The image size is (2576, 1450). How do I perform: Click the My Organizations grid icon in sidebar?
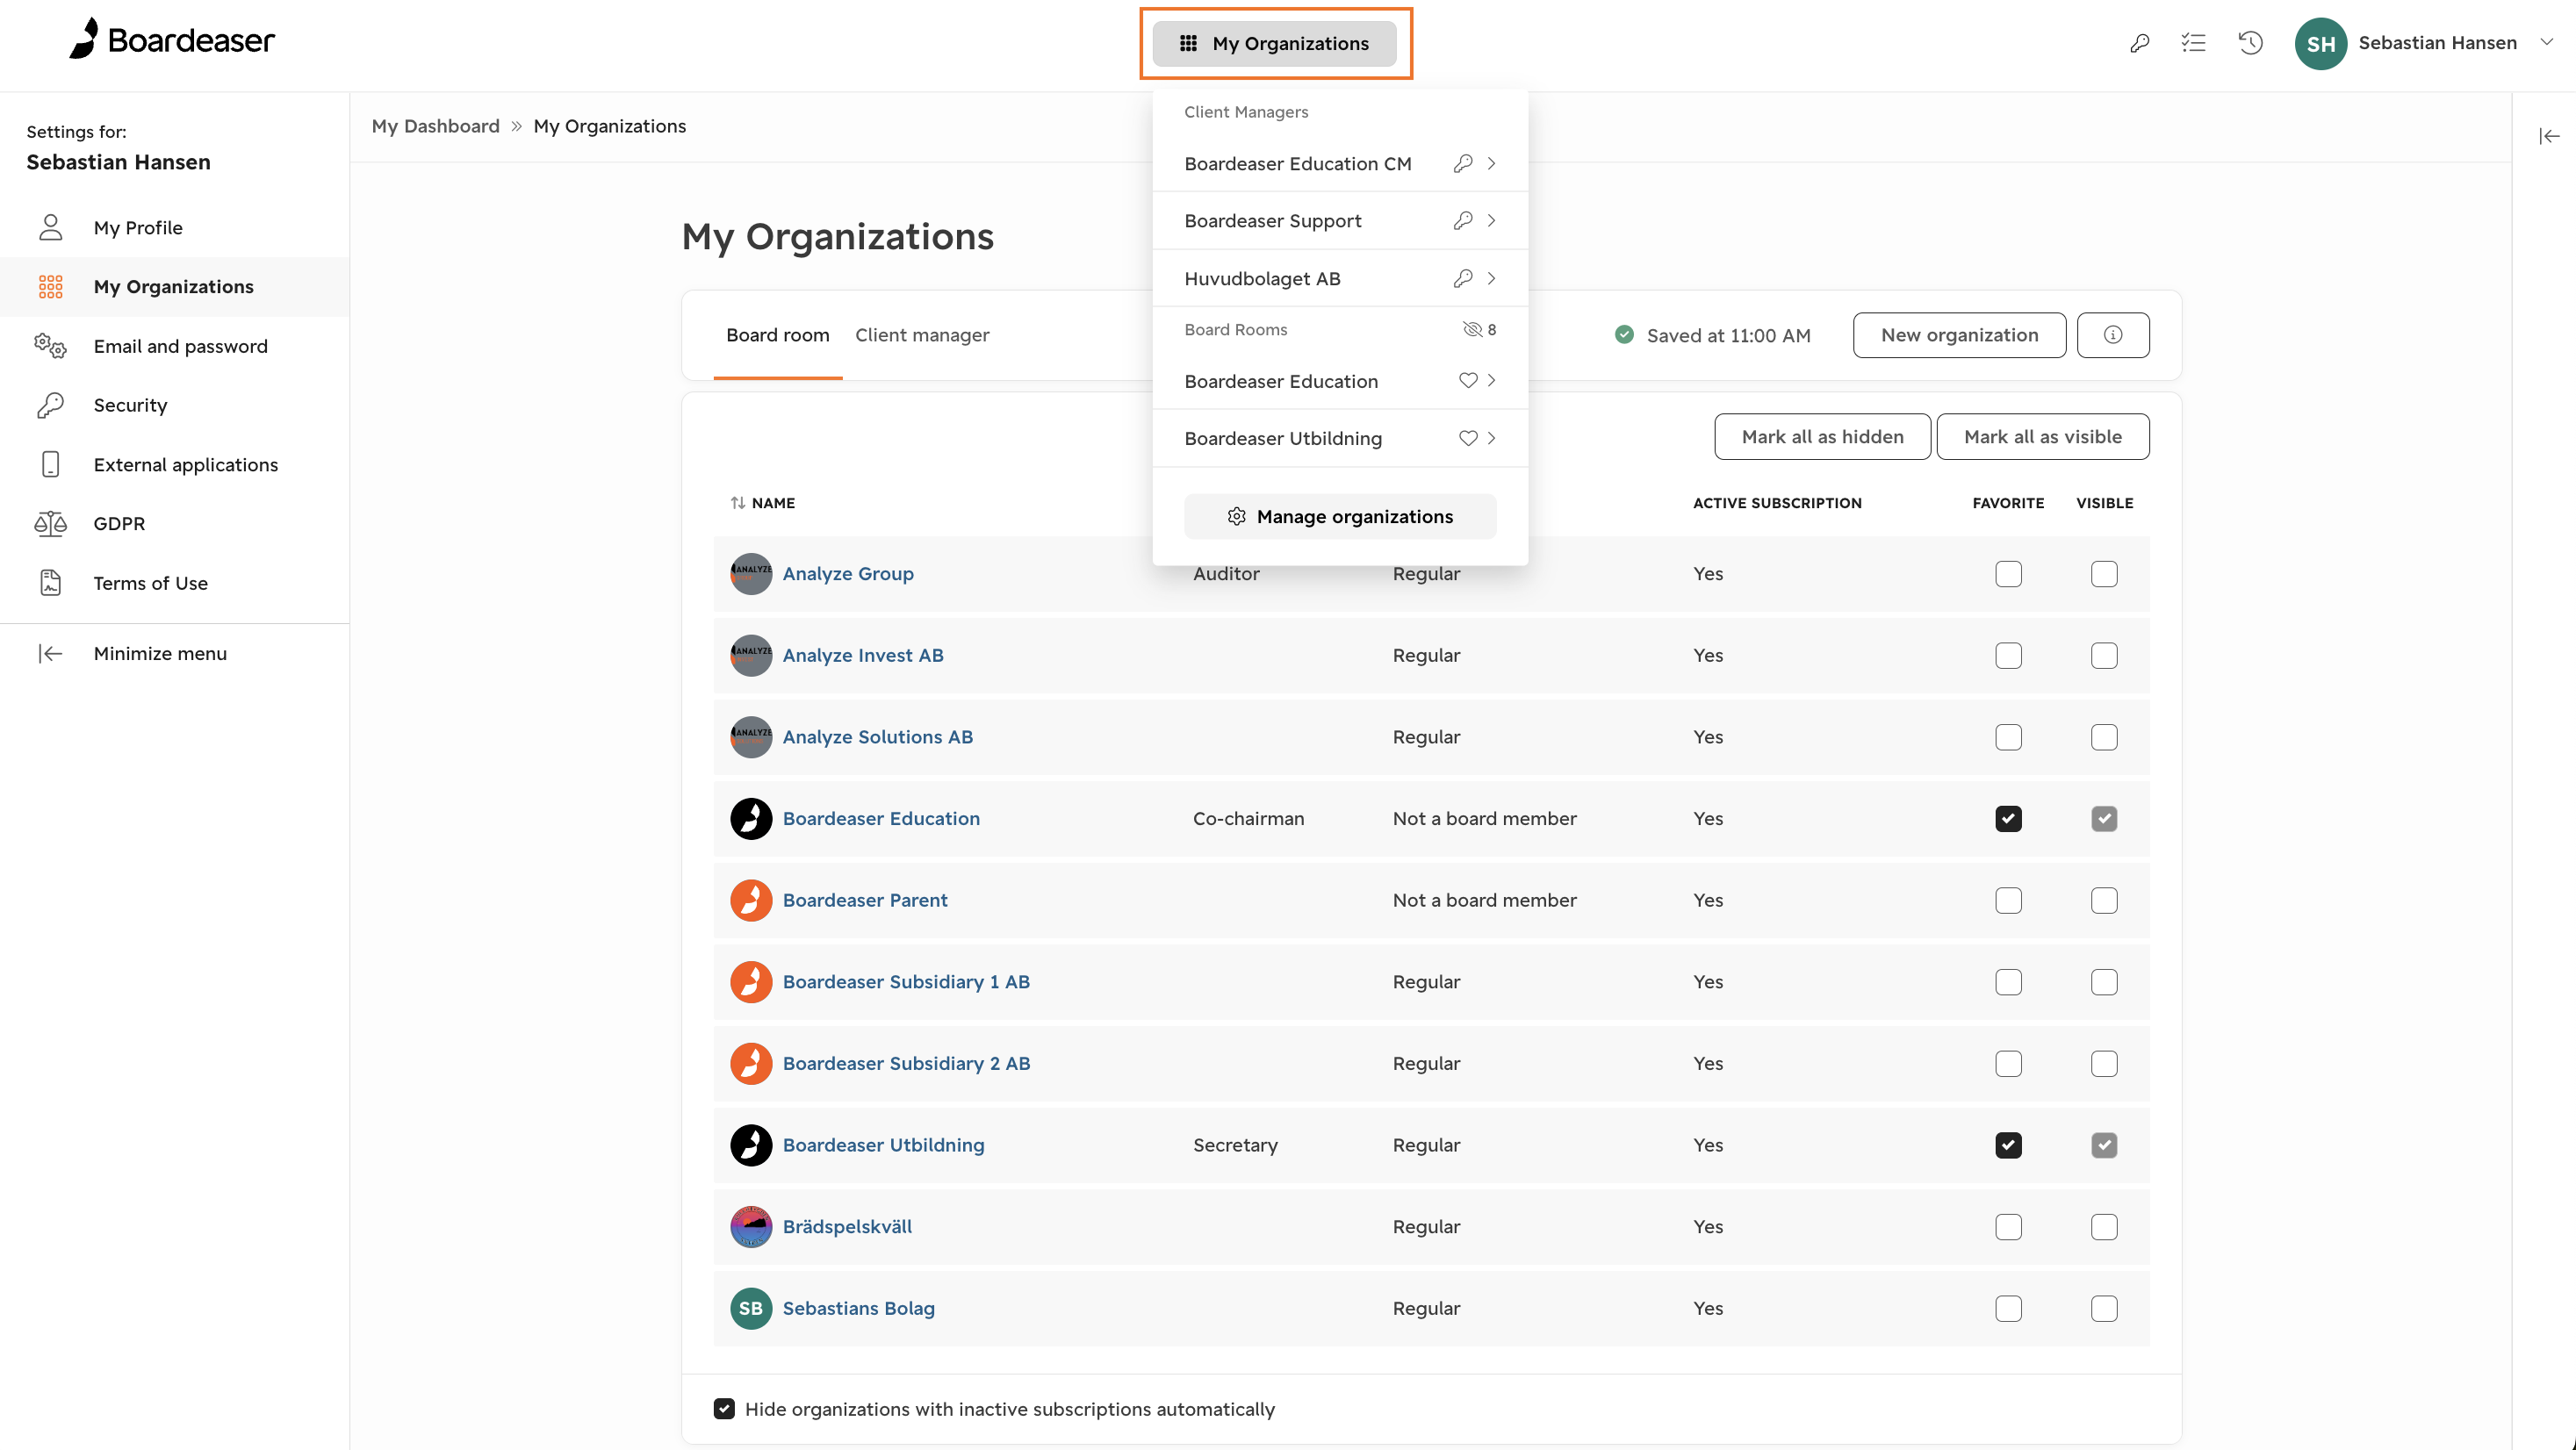click(x=50, y=287)
